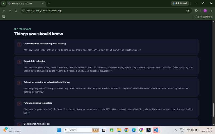Open the tab search dropdown arrow

tap(3, 3)
